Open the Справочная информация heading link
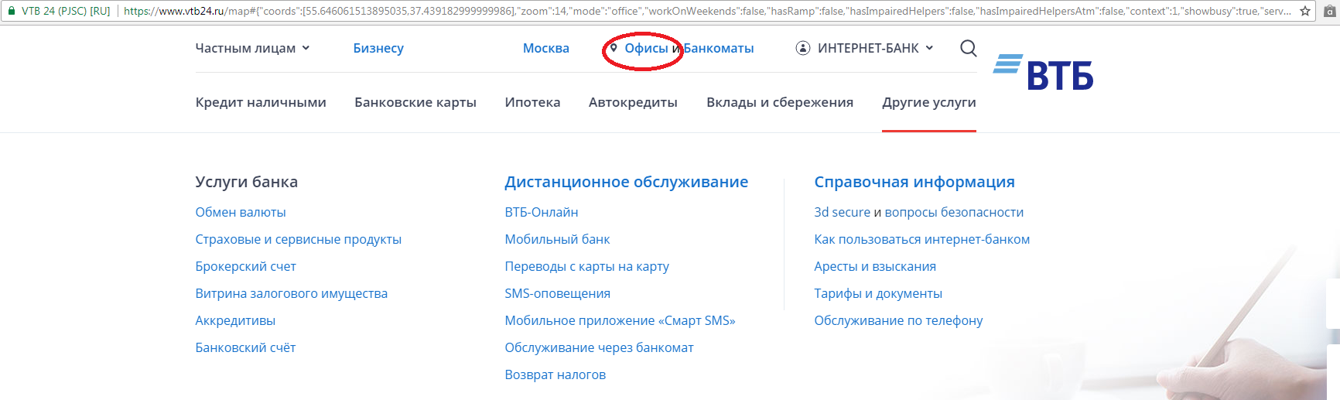The image size is (1340, 400). coord(914,182)
